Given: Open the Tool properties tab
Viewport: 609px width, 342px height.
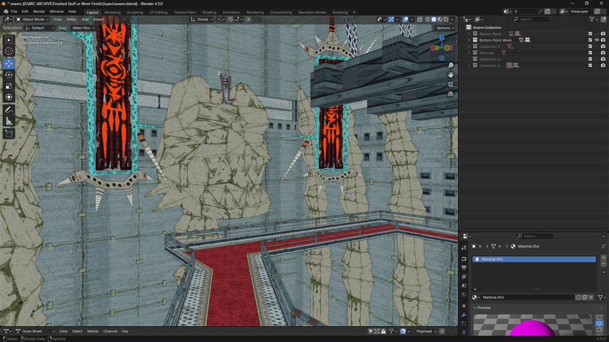Looking at the screenshot, I should point(464,248).
